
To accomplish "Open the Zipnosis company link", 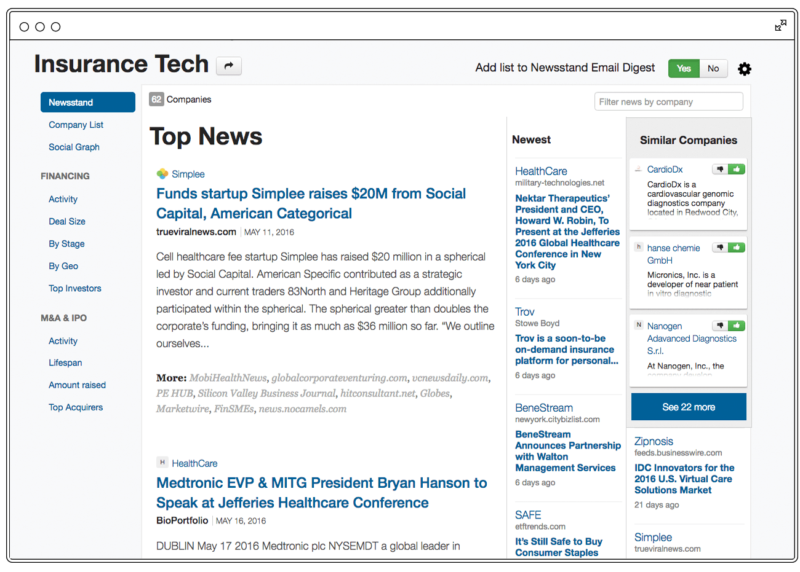I will pos(654,441).
